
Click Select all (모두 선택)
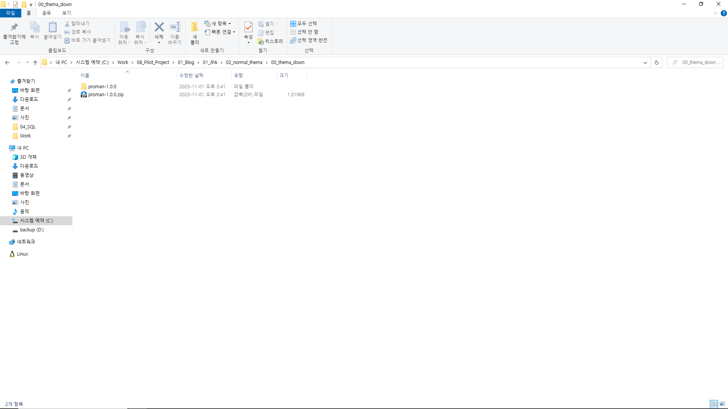click(303, 23)
